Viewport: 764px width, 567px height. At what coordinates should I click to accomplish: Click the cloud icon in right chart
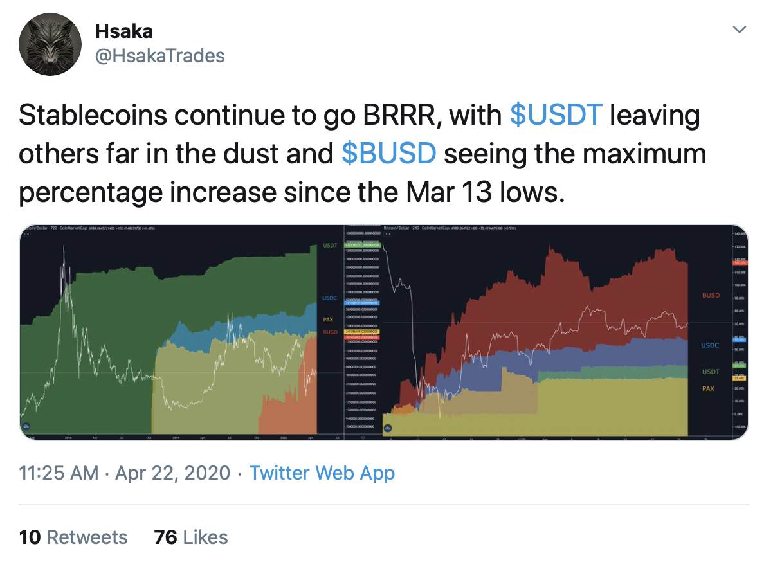click(x=388, y=428)
